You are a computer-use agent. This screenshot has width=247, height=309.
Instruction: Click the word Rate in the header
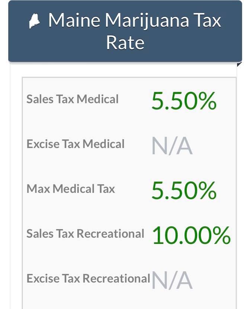(x=125, y=42)
